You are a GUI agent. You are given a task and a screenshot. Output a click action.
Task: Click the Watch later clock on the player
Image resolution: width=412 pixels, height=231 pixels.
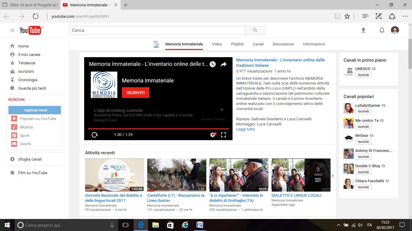click(213, 64)
